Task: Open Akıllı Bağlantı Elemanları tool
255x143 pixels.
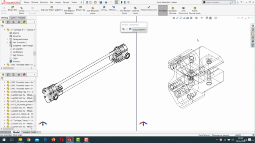Action: pyautogui.click(x=69, y=11)
